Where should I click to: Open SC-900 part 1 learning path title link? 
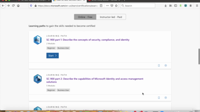point(88,40)
